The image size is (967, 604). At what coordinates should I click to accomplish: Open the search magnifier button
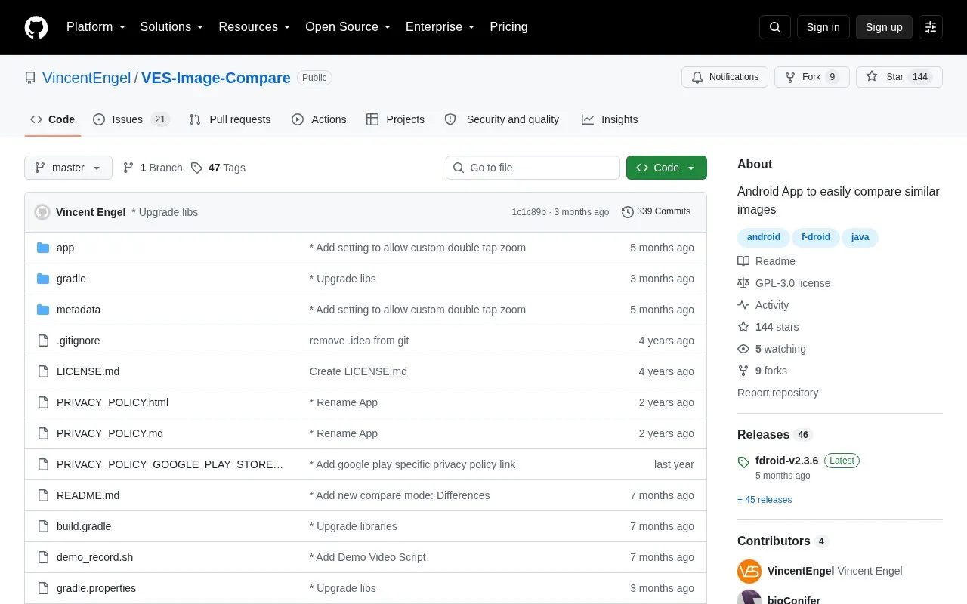pos(775,27)
